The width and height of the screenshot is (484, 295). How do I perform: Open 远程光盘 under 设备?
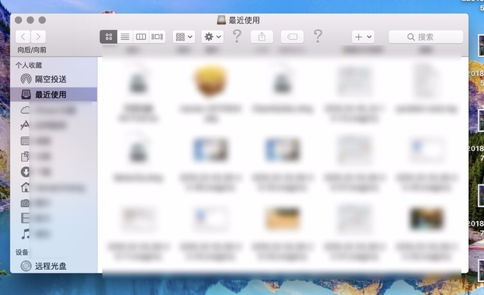click(54, 266)
